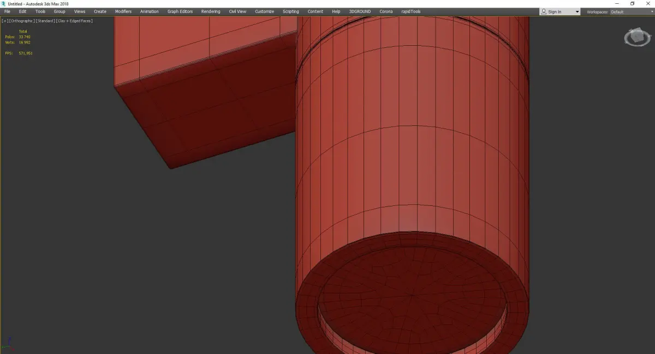Open the Clay + Edged Faces menu
The image size is (655, 354).
pos(74,21)
